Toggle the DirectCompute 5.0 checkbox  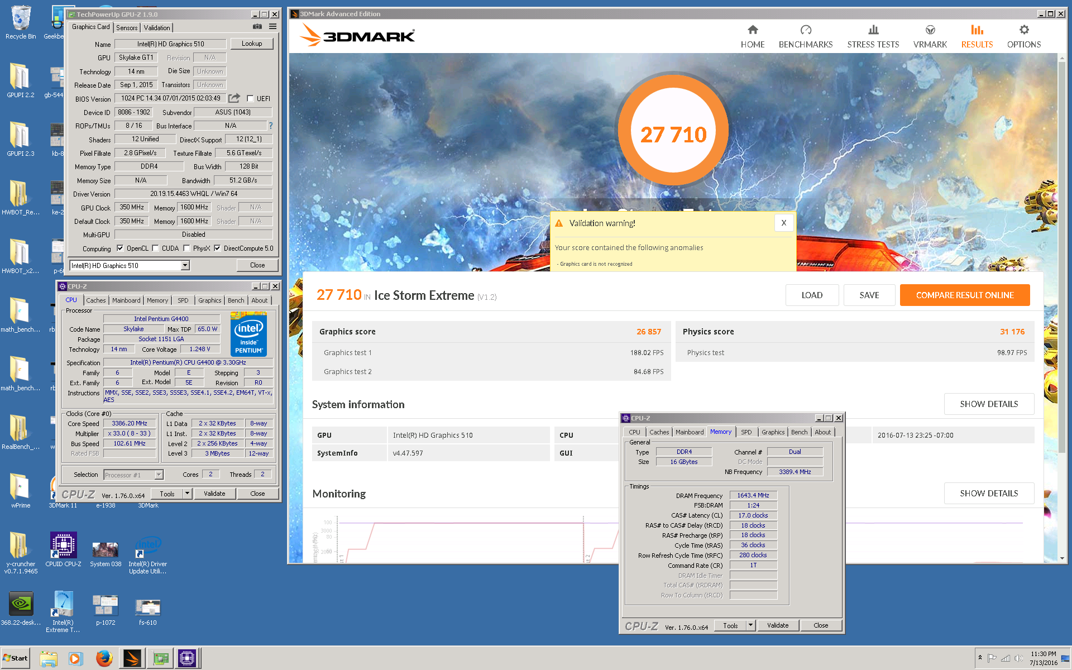click(x=217, y=248)
